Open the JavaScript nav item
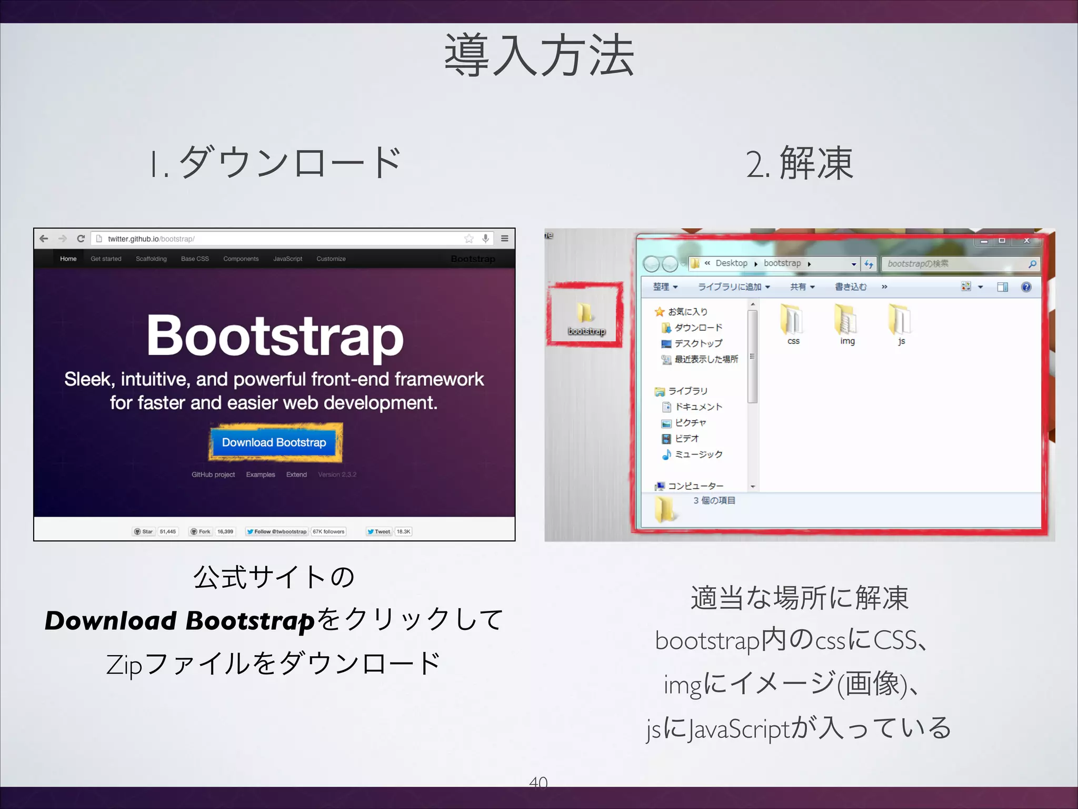The image size is (1078, 809). 287,259
